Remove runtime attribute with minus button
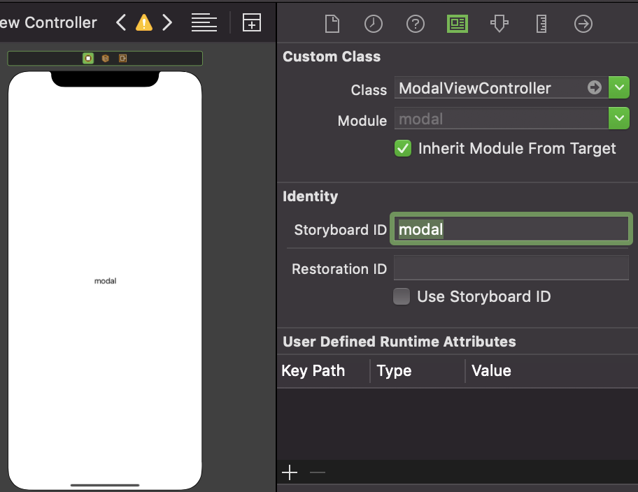The width and height of the screenshot is (638, 492). coord(318,472)
